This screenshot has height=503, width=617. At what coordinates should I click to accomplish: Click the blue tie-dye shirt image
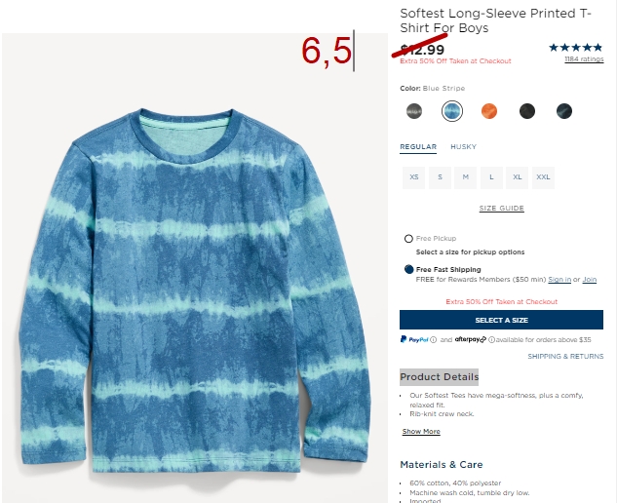click(195, 291)
